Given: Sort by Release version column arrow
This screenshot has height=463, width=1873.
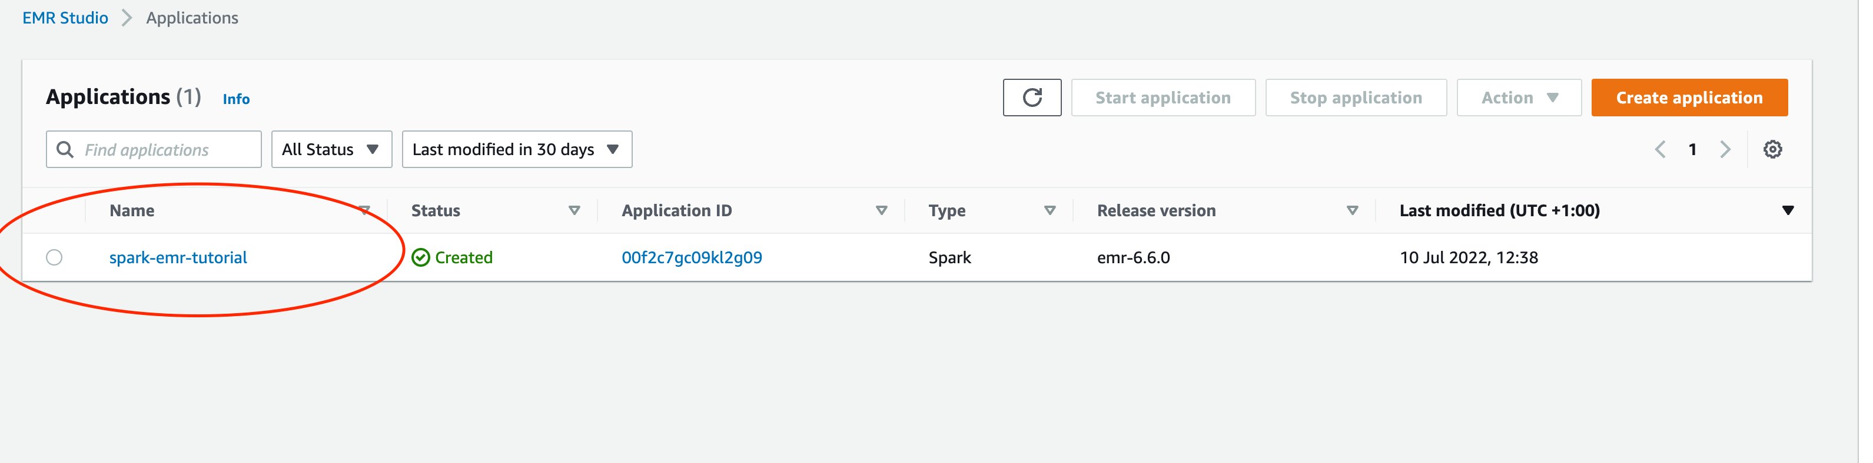Looking at the screenshot, I should click(1351, 210).
